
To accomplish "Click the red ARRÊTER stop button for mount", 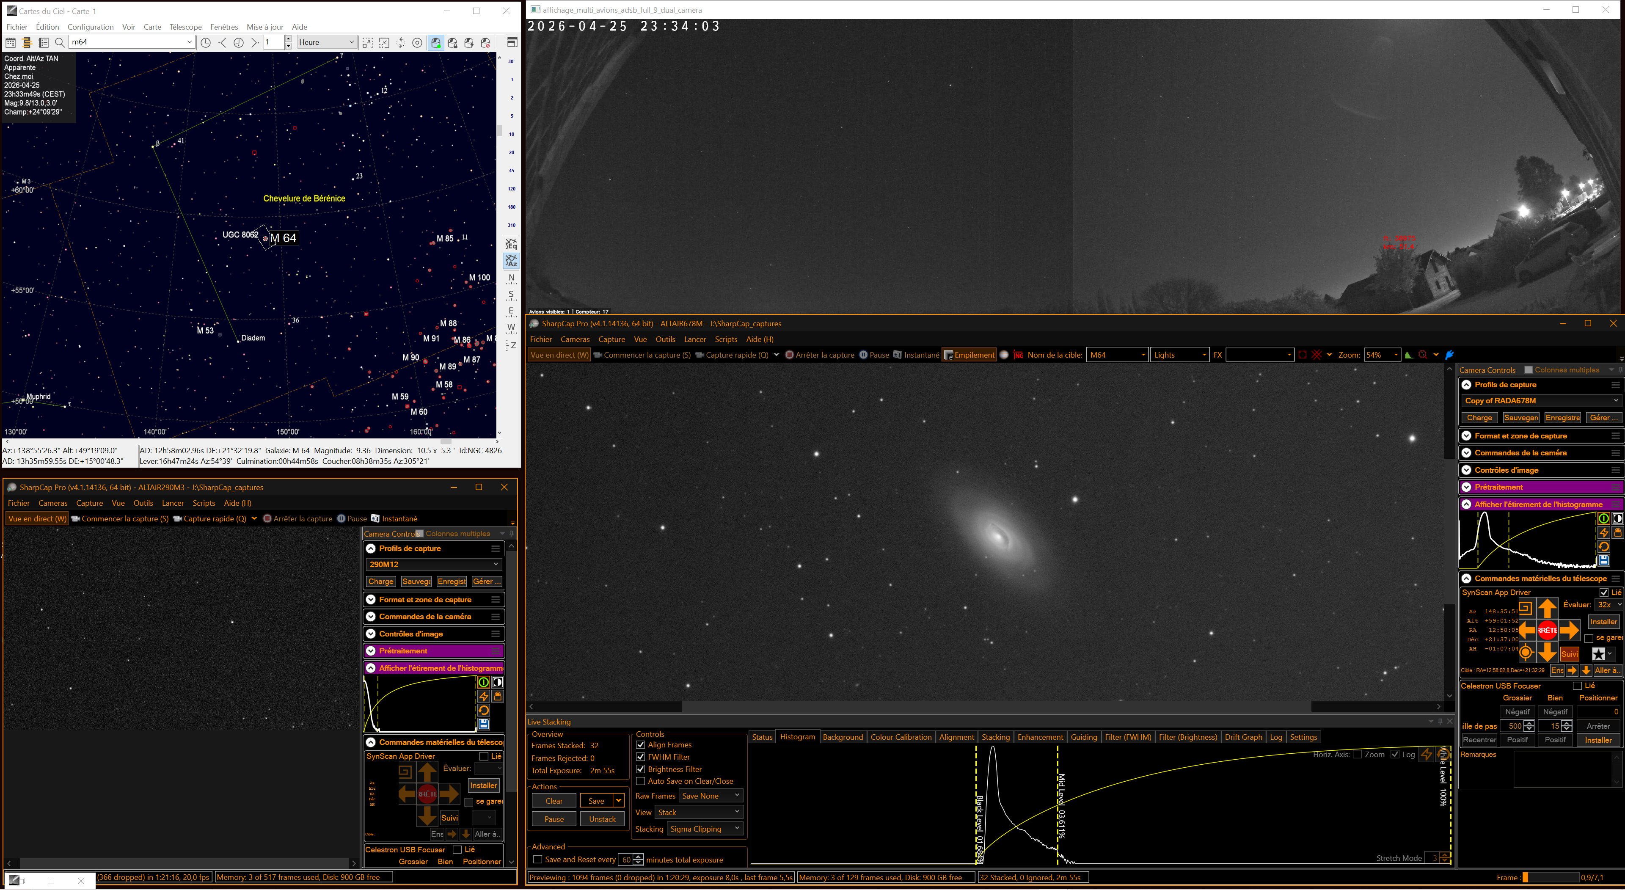I will click(x=1547, y=630).
